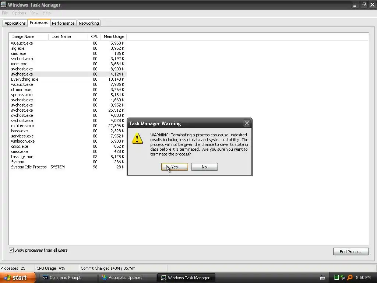Viewport: 377px width, 283px height.
Task: Select the spoolsv.exe process
Action: pyautogui.click(x=68, y=95)
